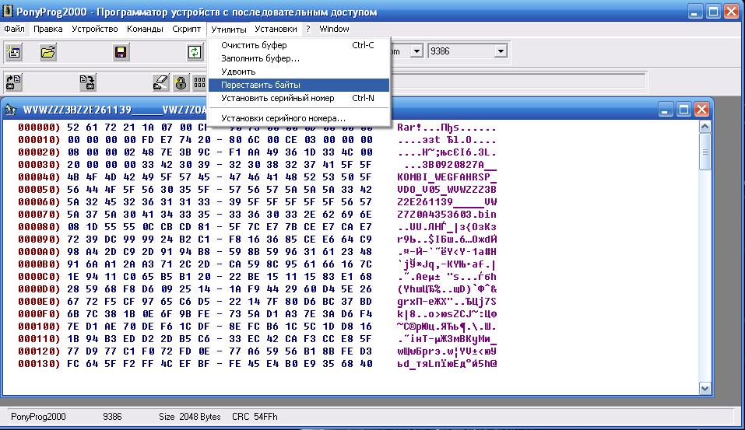Click the security lock bits icon
745x430 pixels.
tap(181, 82)
